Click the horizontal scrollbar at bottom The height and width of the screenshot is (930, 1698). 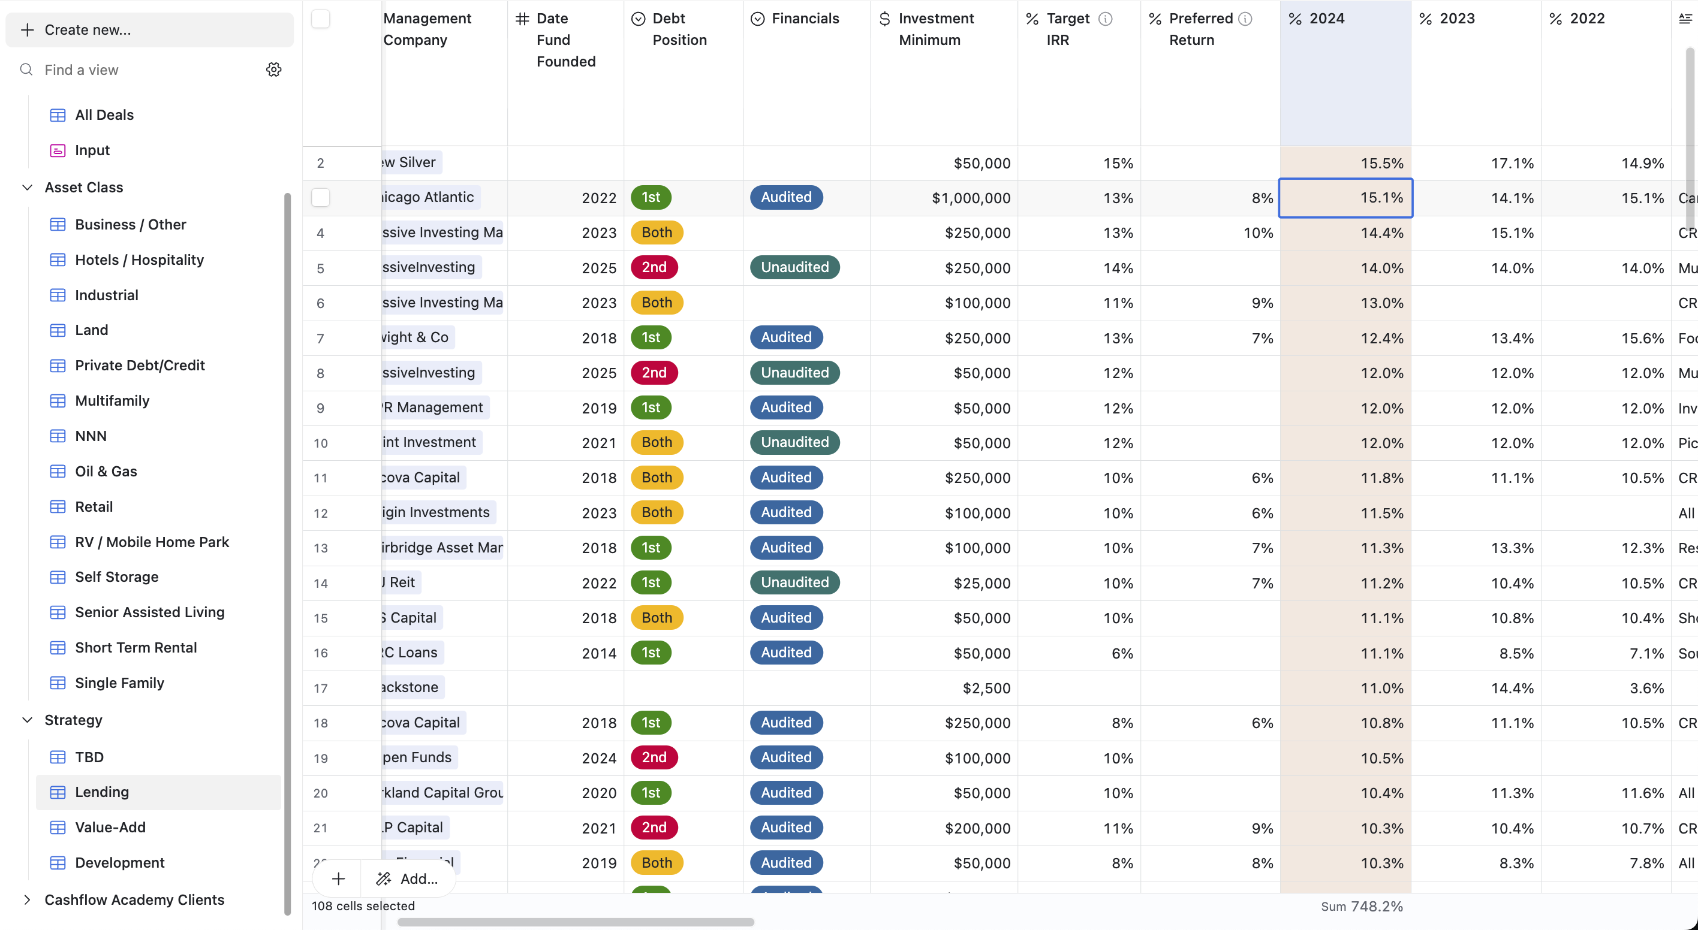(575, 922)
